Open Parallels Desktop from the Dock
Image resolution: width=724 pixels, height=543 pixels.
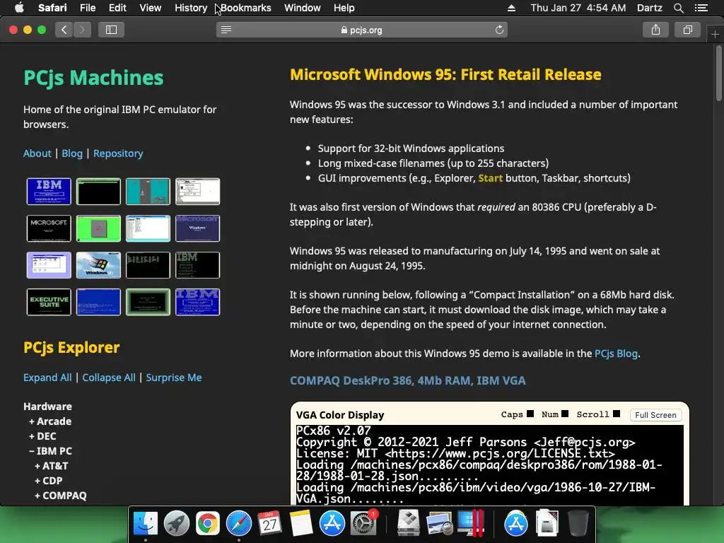[470, 524]
